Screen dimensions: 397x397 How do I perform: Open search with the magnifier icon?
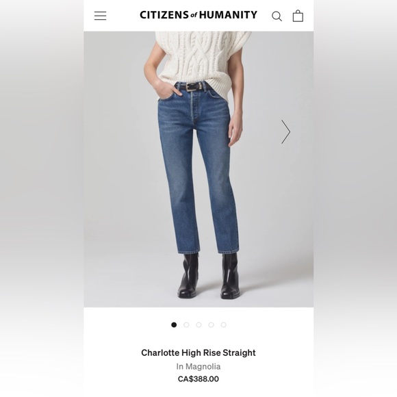pyautogui.click(x=277, y=16)
